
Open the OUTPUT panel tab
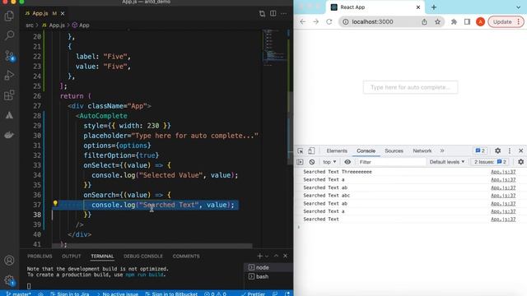pos(72,256)
